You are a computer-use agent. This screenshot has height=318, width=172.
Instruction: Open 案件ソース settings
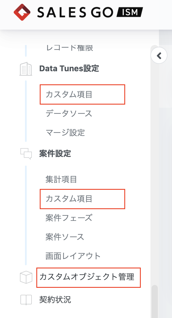(x=65, y=237)
